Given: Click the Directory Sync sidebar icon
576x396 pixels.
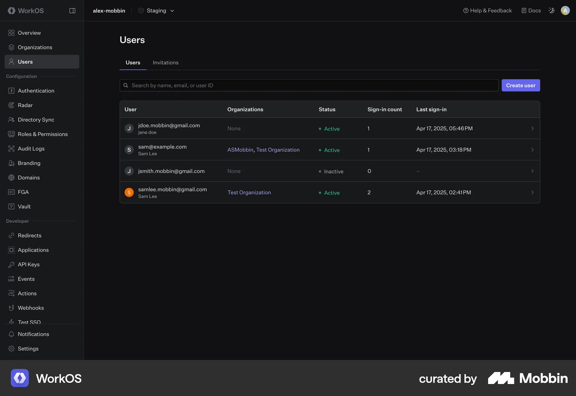Looking at the screenshot, I should tap(11, 119).
